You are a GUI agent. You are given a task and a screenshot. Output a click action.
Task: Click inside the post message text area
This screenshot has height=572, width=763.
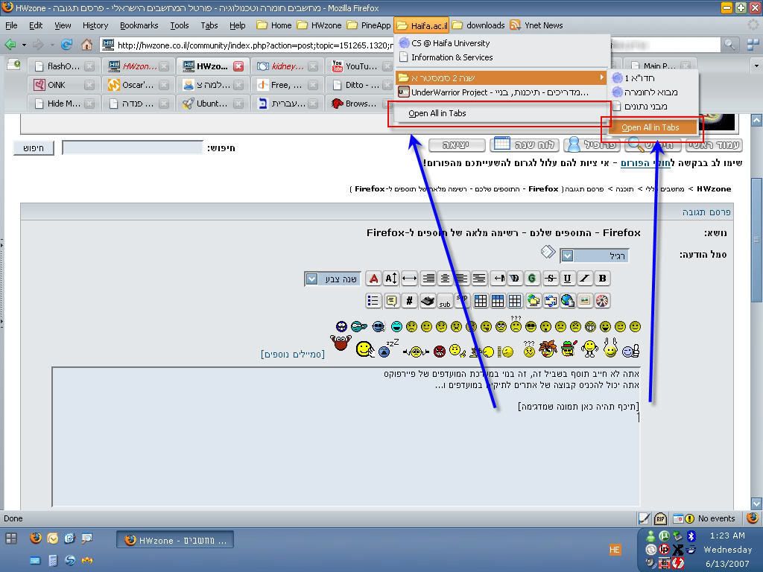tap(346, 438)
